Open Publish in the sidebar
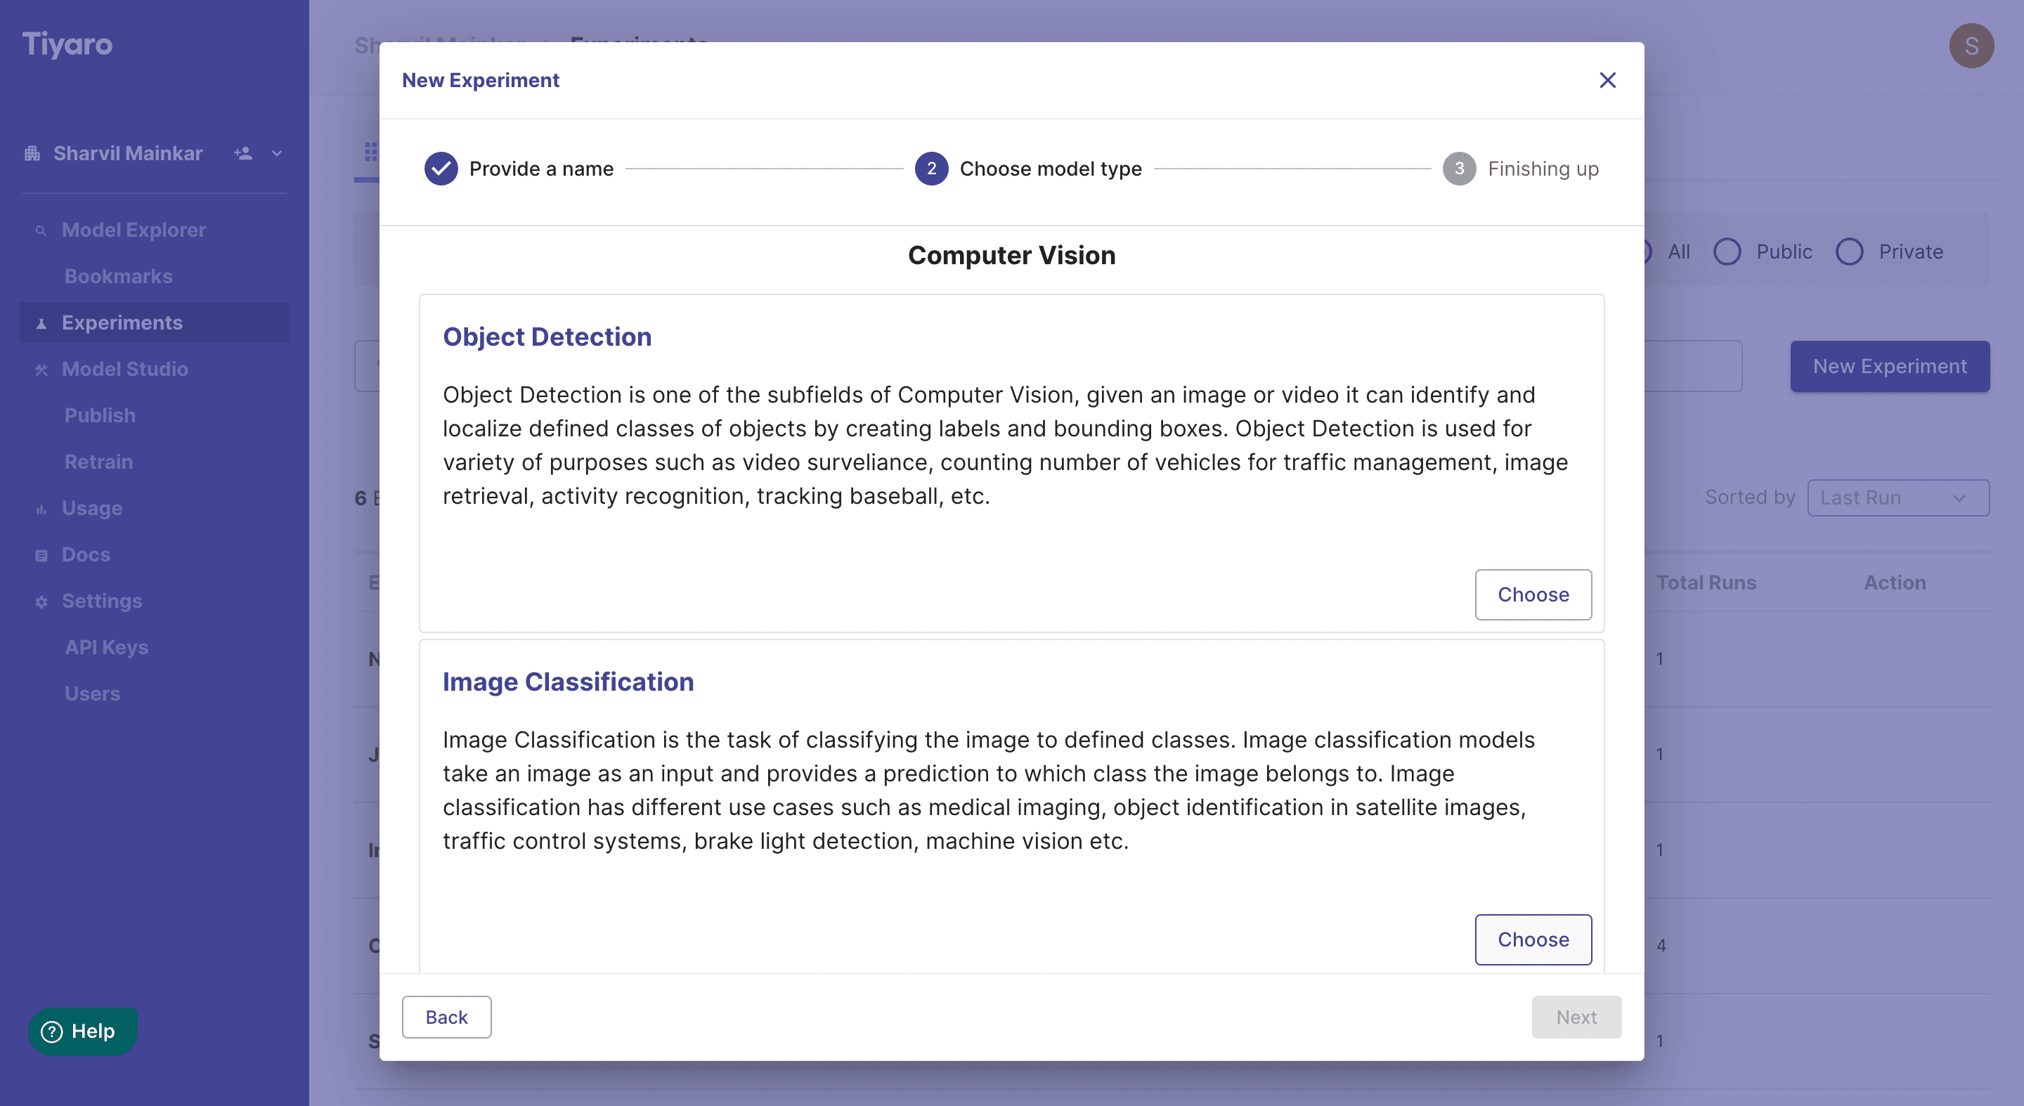Screen dimensions: 2024x1106 click(x=100, y=415)
